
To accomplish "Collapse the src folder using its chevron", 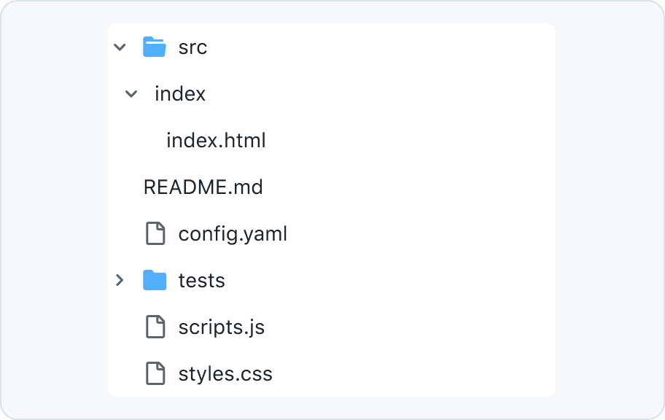I will point(120,47).
